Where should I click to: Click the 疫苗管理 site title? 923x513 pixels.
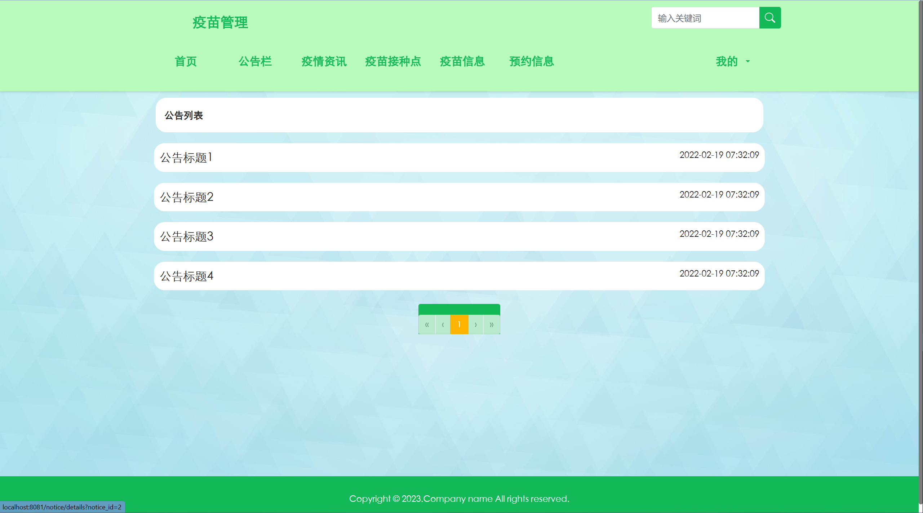(x=220, y=22)
